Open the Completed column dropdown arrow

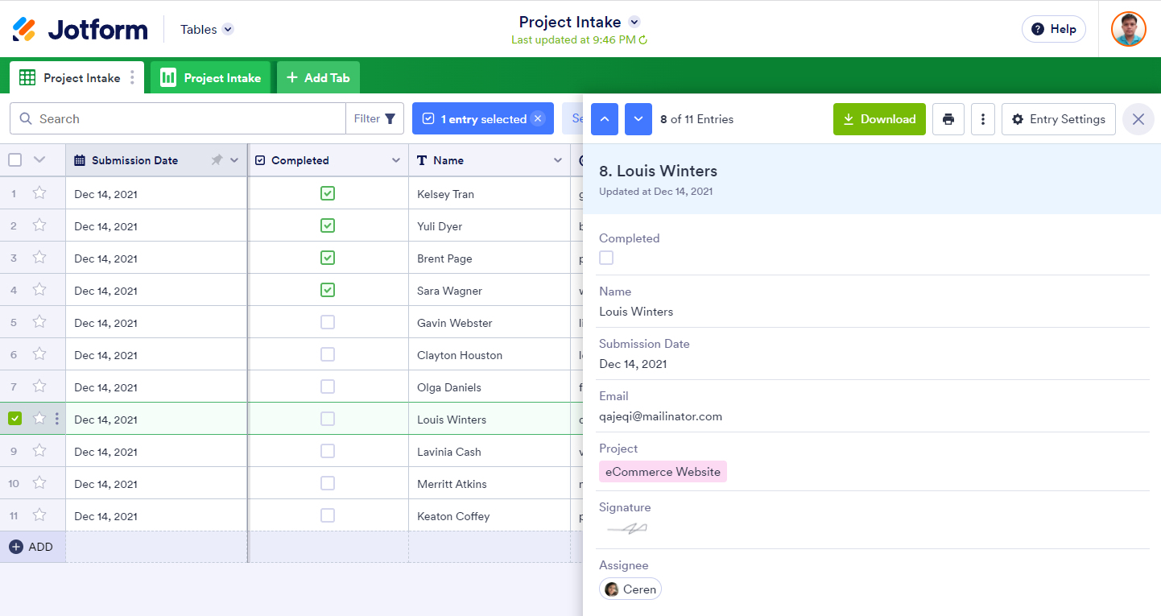pyautogui.click(x=396, y=160)
